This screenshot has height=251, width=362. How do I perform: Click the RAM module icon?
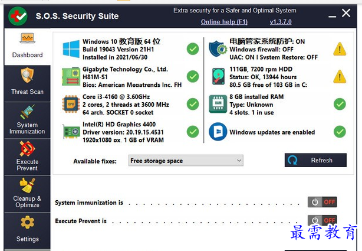218,104
